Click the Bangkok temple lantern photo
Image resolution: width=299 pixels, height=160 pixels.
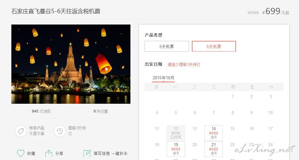pos(71,64)
